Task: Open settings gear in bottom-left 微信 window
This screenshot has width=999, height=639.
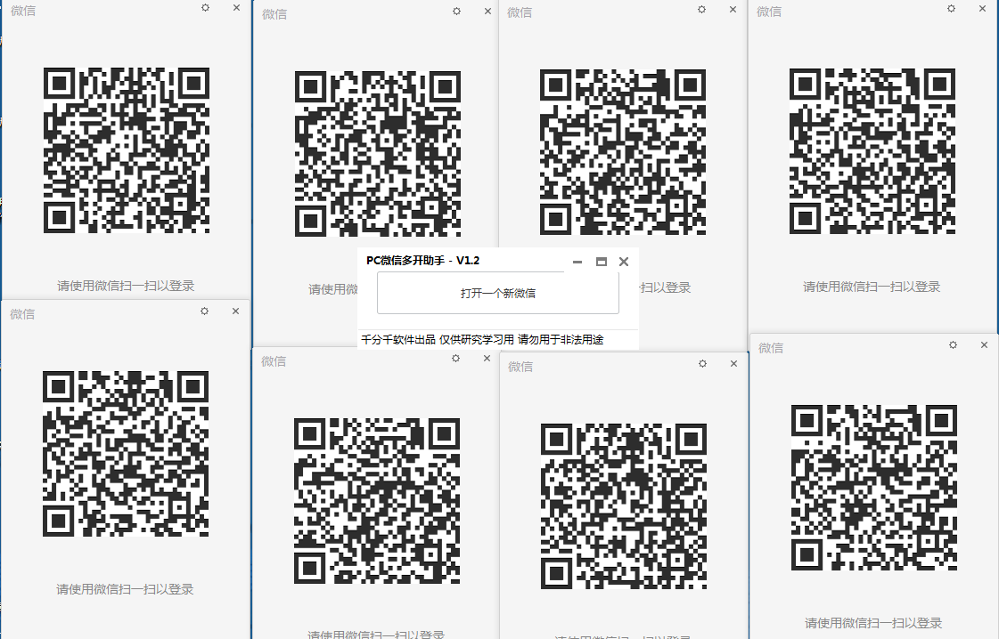Action: (204, 311)
